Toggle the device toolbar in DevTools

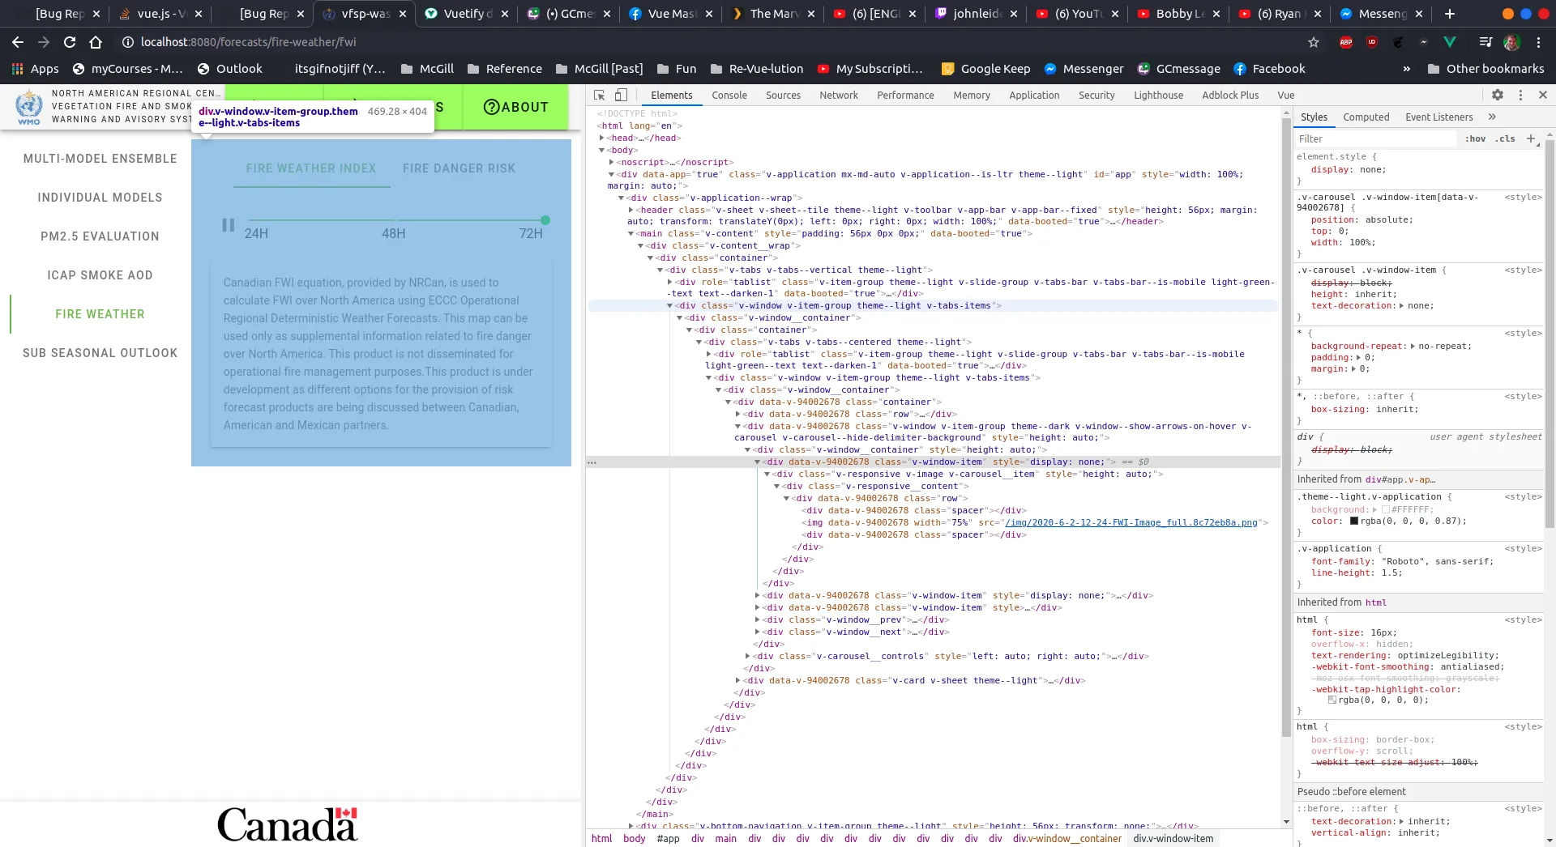621,95
